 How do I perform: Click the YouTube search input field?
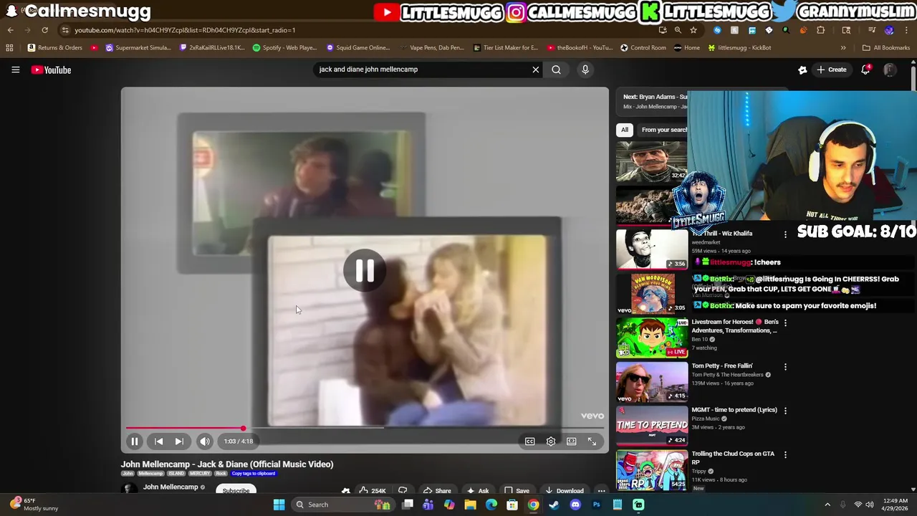coord(421,70)
